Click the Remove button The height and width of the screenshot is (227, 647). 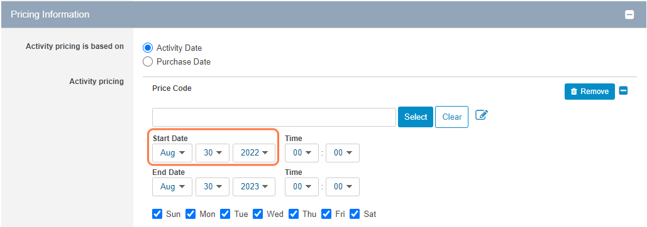click(590, 92)
